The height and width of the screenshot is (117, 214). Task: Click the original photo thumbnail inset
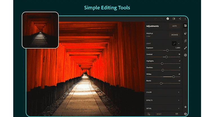(40, 30)
